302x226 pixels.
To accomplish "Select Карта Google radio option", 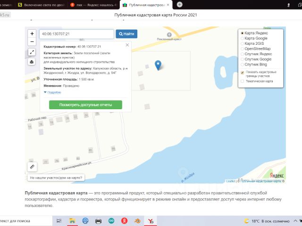I will 243,39.
